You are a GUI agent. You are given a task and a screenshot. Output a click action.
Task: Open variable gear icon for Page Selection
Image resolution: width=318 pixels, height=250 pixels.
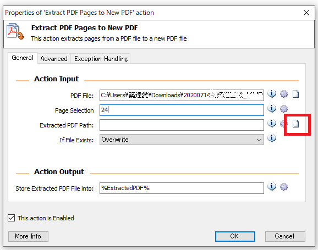click(x=284, y=109)
